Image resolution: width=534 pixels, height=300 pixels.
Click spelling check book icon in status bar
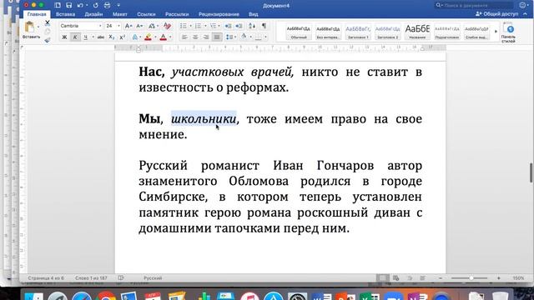pyautogui.click(x=121, y=277)
